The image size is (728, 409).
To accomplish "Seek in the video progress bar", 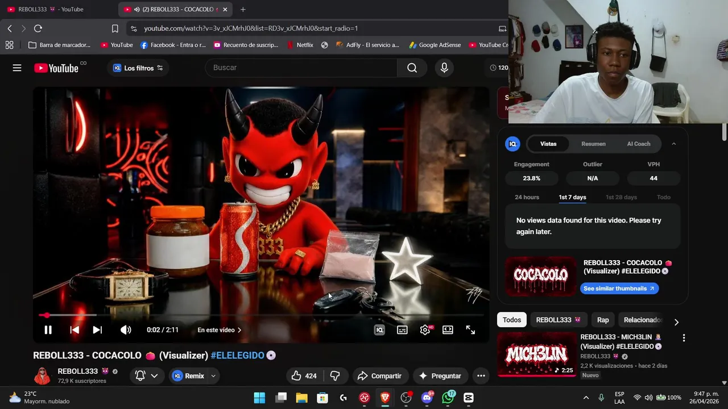I will 262,315.
